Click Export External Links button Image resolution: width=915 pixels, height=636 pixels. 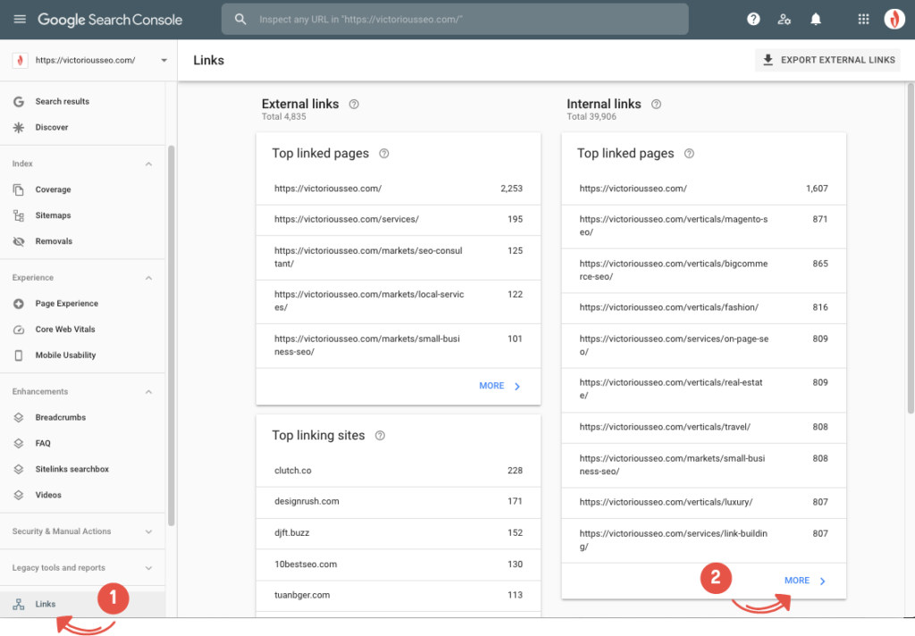point(827,61)
